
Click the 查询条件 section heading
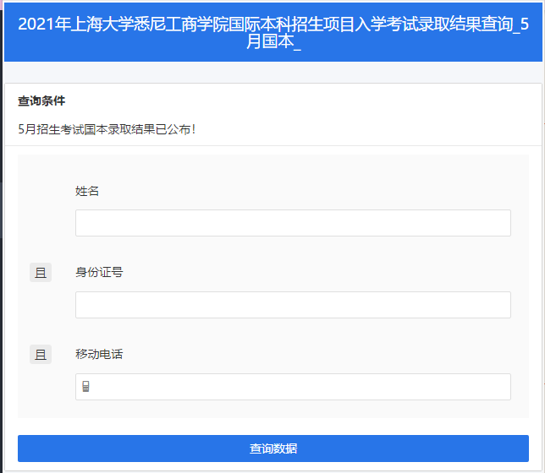(41, 101)
